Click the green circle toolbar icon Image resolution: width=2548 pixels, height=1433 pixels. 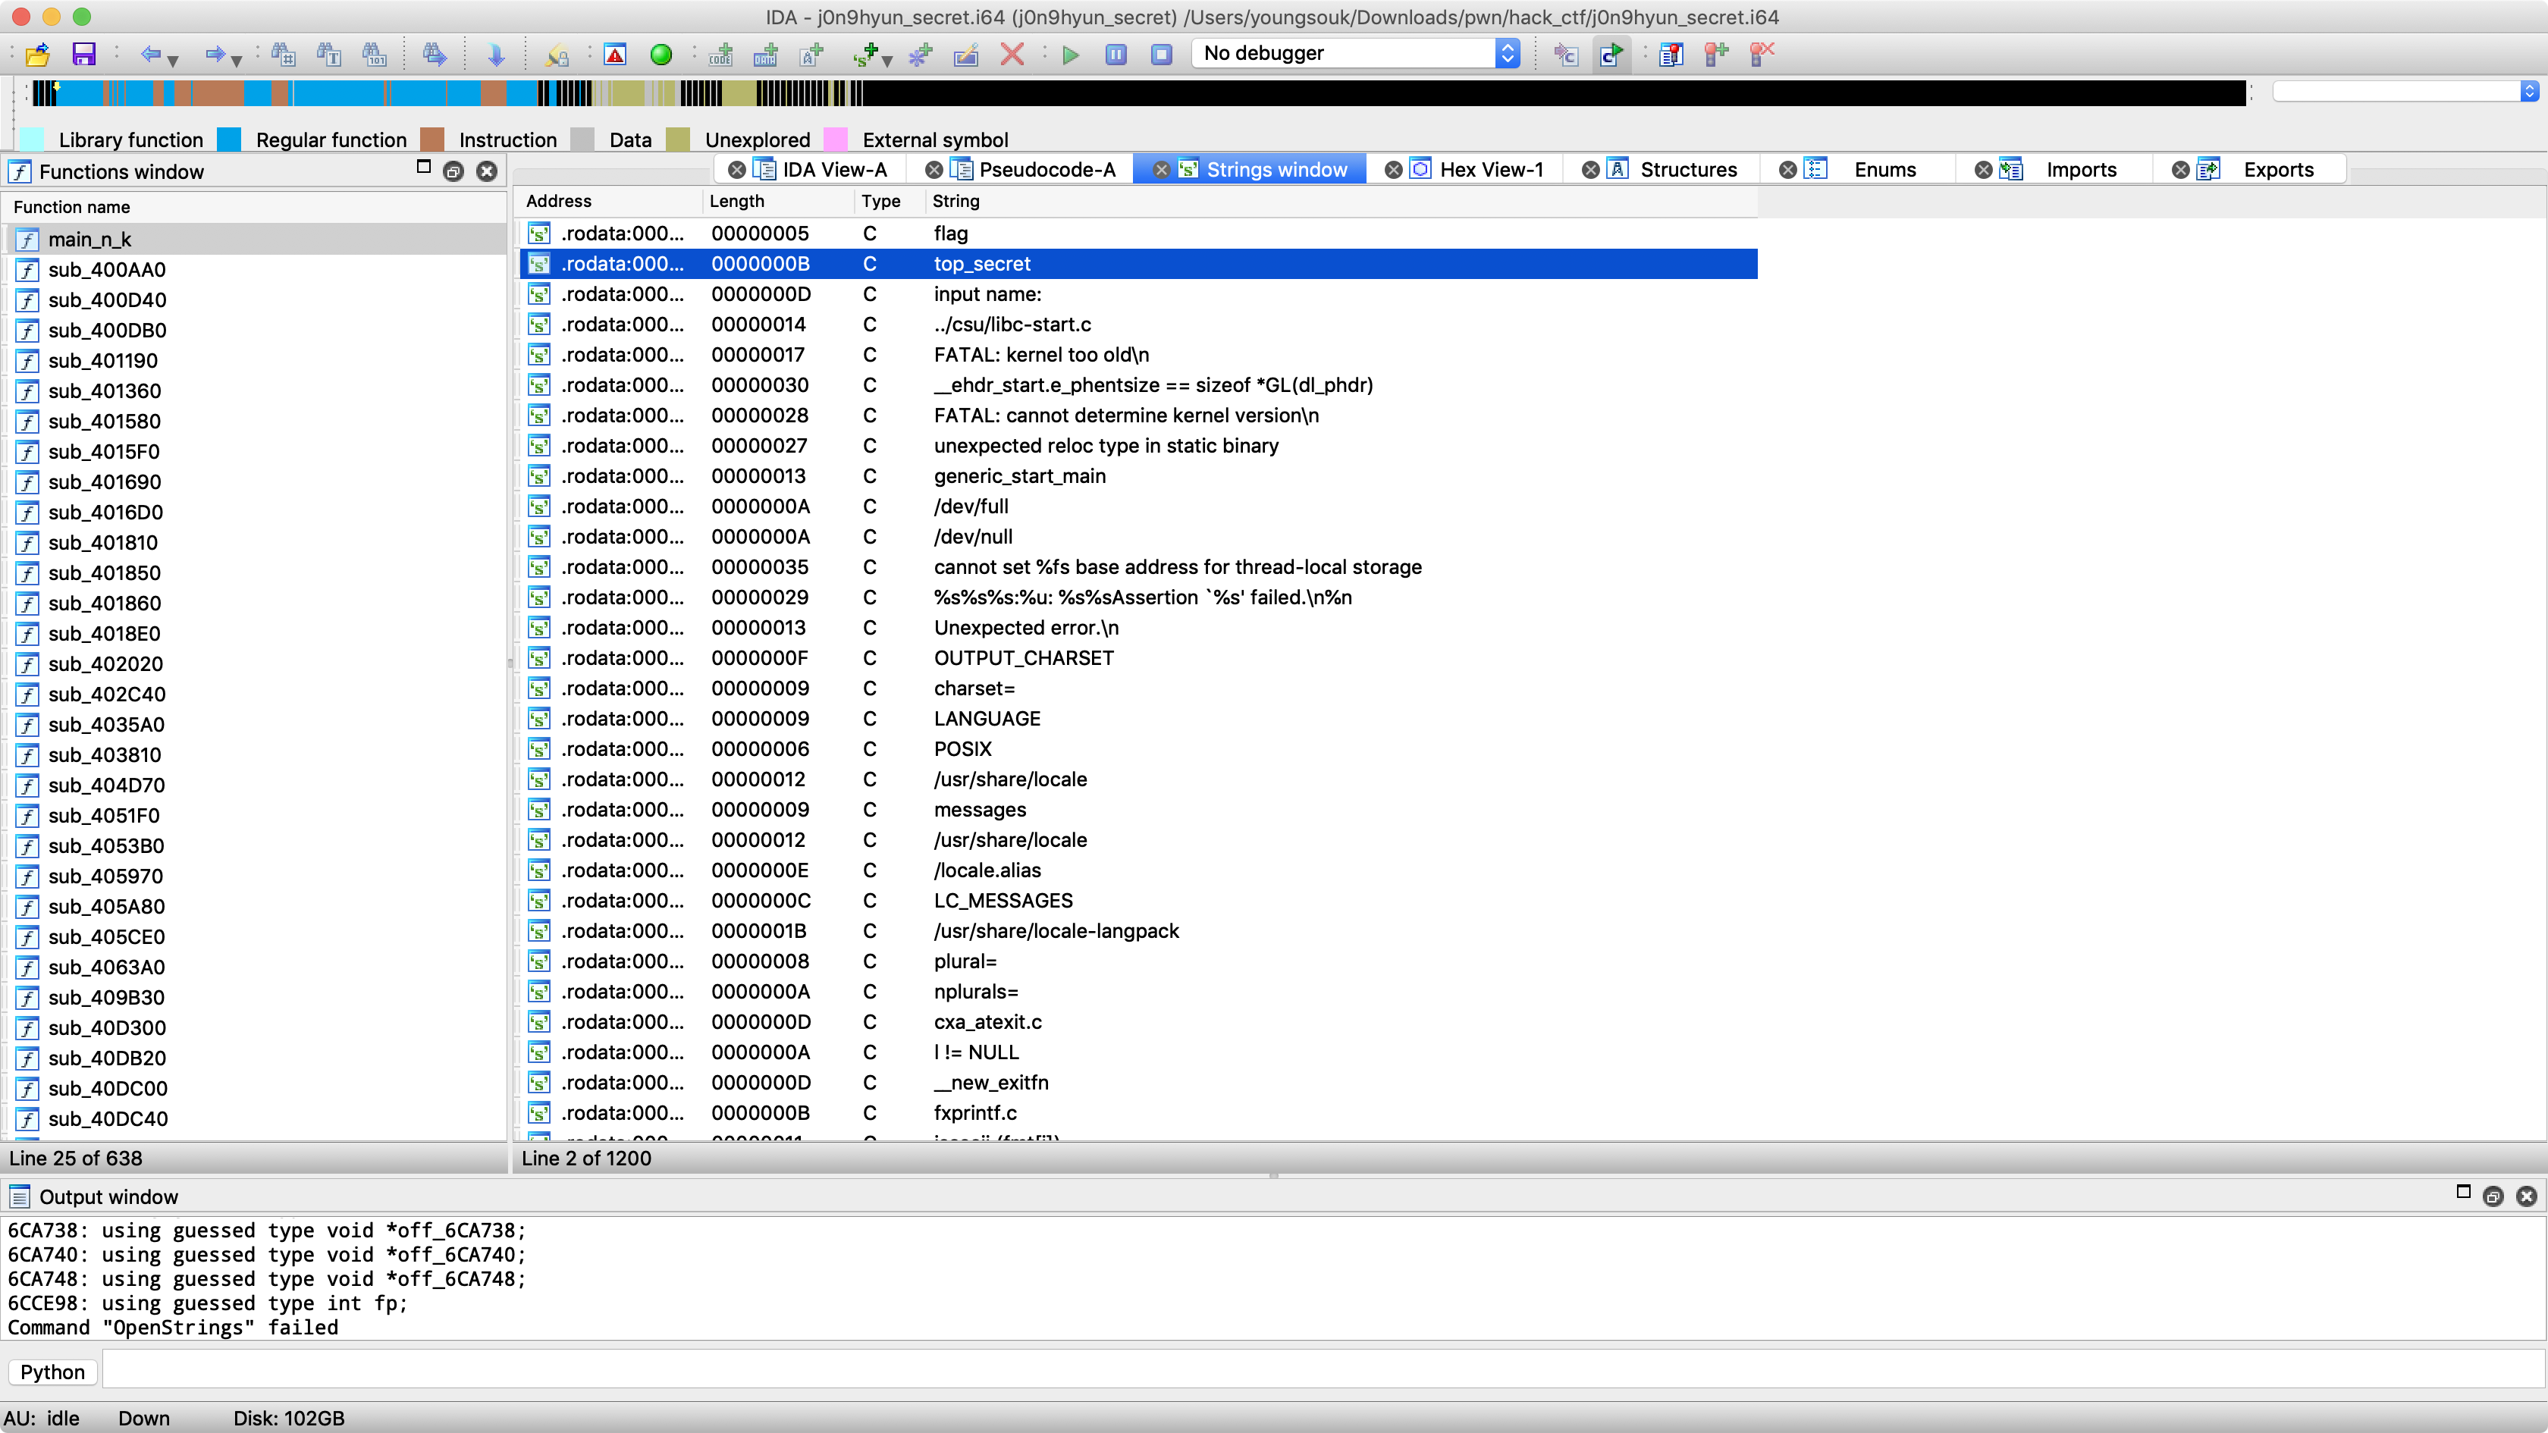pos(661,55)
